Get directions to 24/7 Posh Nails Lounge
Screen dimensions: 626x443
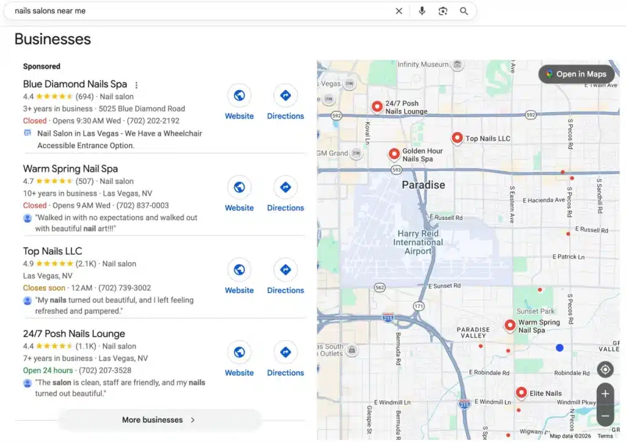[x=285, y=353]
